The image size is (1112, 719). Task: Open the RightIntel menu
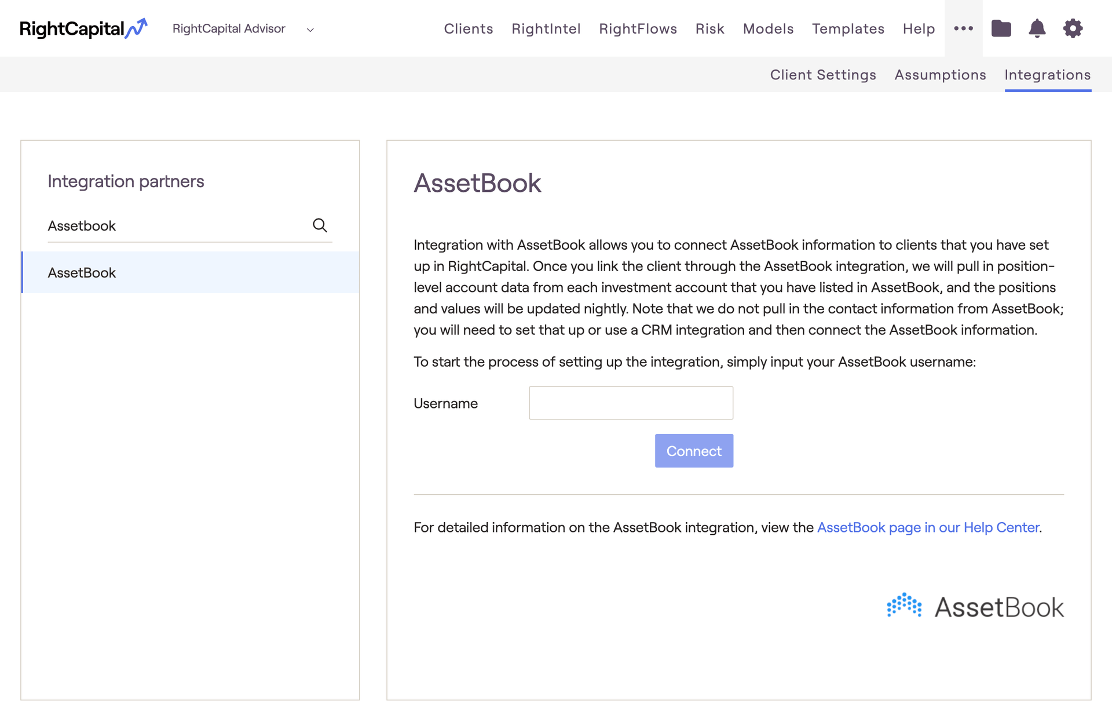(546, 29)
